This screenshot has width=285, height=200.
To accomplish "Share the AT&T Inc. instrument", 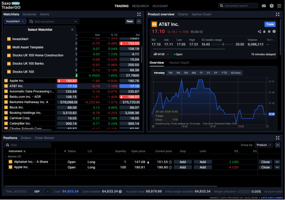I will point(259,32).
